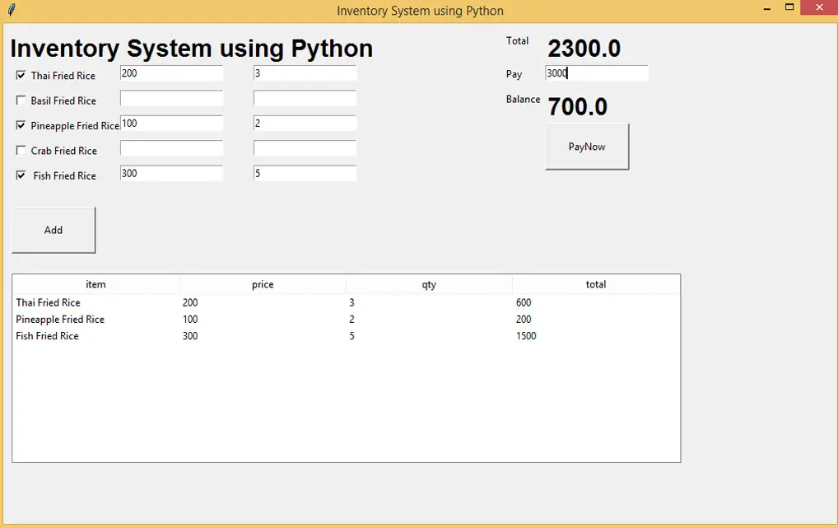Minimize the Inventory System window
Image resolution: width=838 pixels, height=528 pixels.
click(766, 7)
